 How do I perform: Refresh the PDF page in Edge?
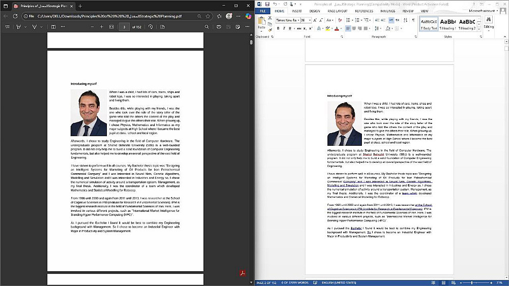pyautogui.click(x=15, y=16)
